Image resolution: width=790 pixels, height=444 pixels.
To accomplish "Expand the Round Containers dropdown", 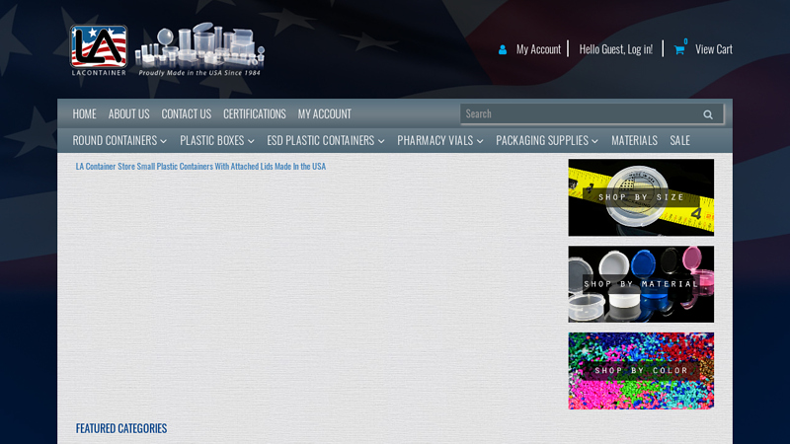I will point(119,141).
